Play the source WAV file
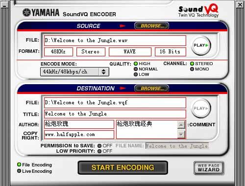This screenshot has height=186, width=245. tap(201, 46)
